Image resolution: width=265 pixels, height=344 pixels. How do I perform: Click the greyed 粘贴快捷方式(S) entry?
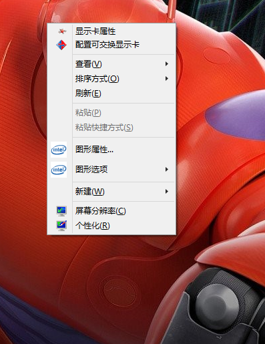(x=111, y=128)
